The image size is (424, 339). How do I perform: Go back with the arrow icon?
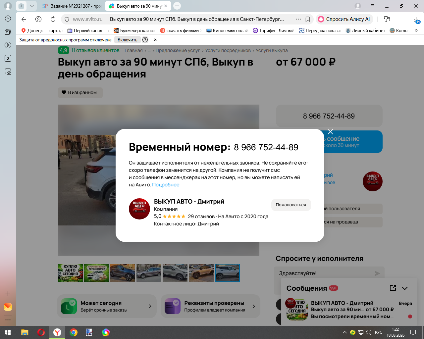(24, 19)
